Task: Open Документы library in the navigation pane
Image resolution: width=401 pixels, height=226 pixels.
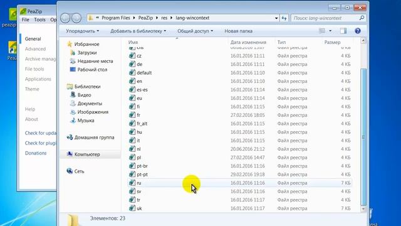Action: tap(90, 103)
